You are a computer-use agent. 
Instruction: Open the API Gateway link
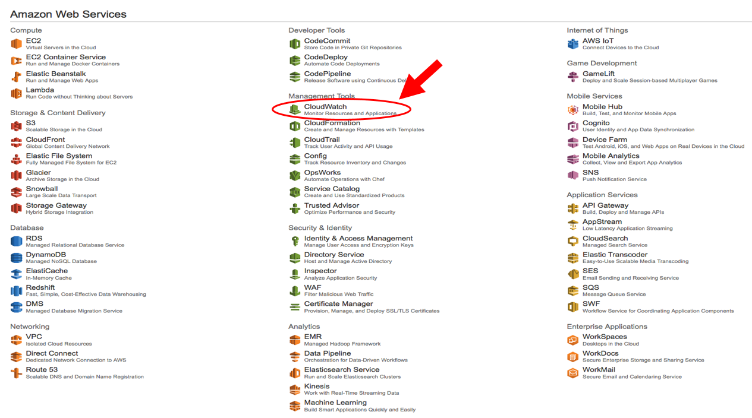[x=605, y=205]
